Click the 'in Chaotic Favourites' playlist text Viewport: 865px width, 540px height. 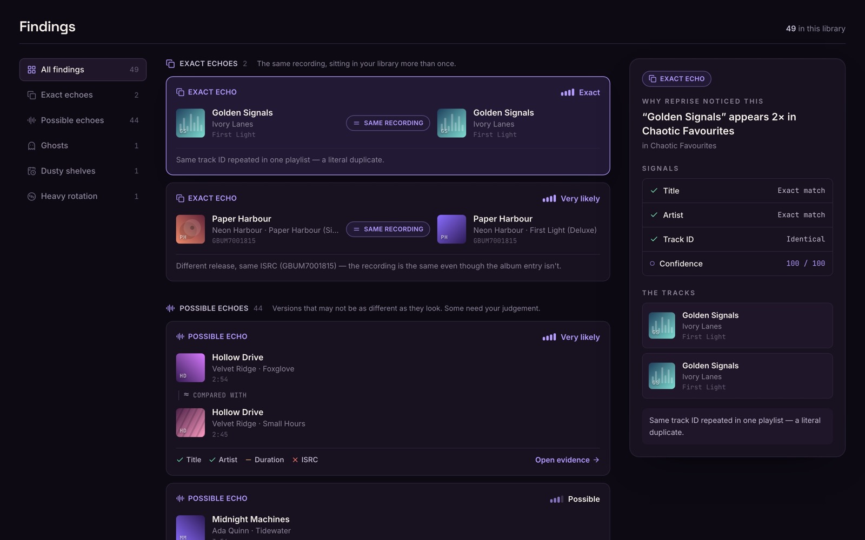tap(679, 146)
